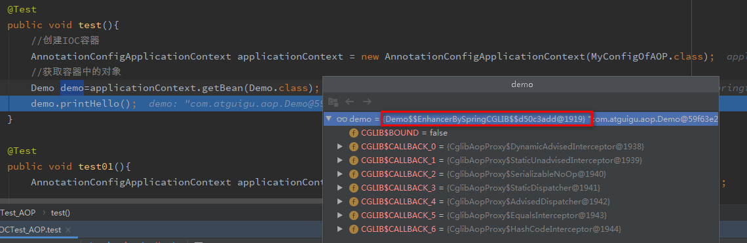Click the field icon of CGLIB$BOUND

(353, 133)
